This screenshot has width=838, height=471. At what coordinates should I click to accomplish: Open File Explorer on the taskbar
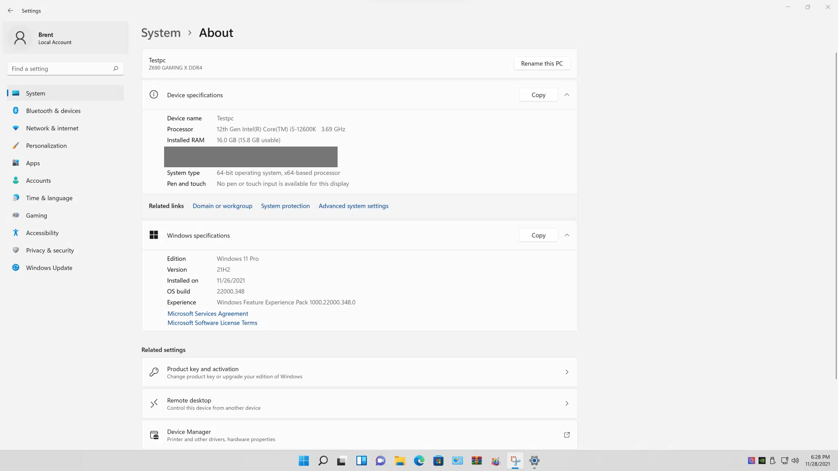[x=400, y=461]
